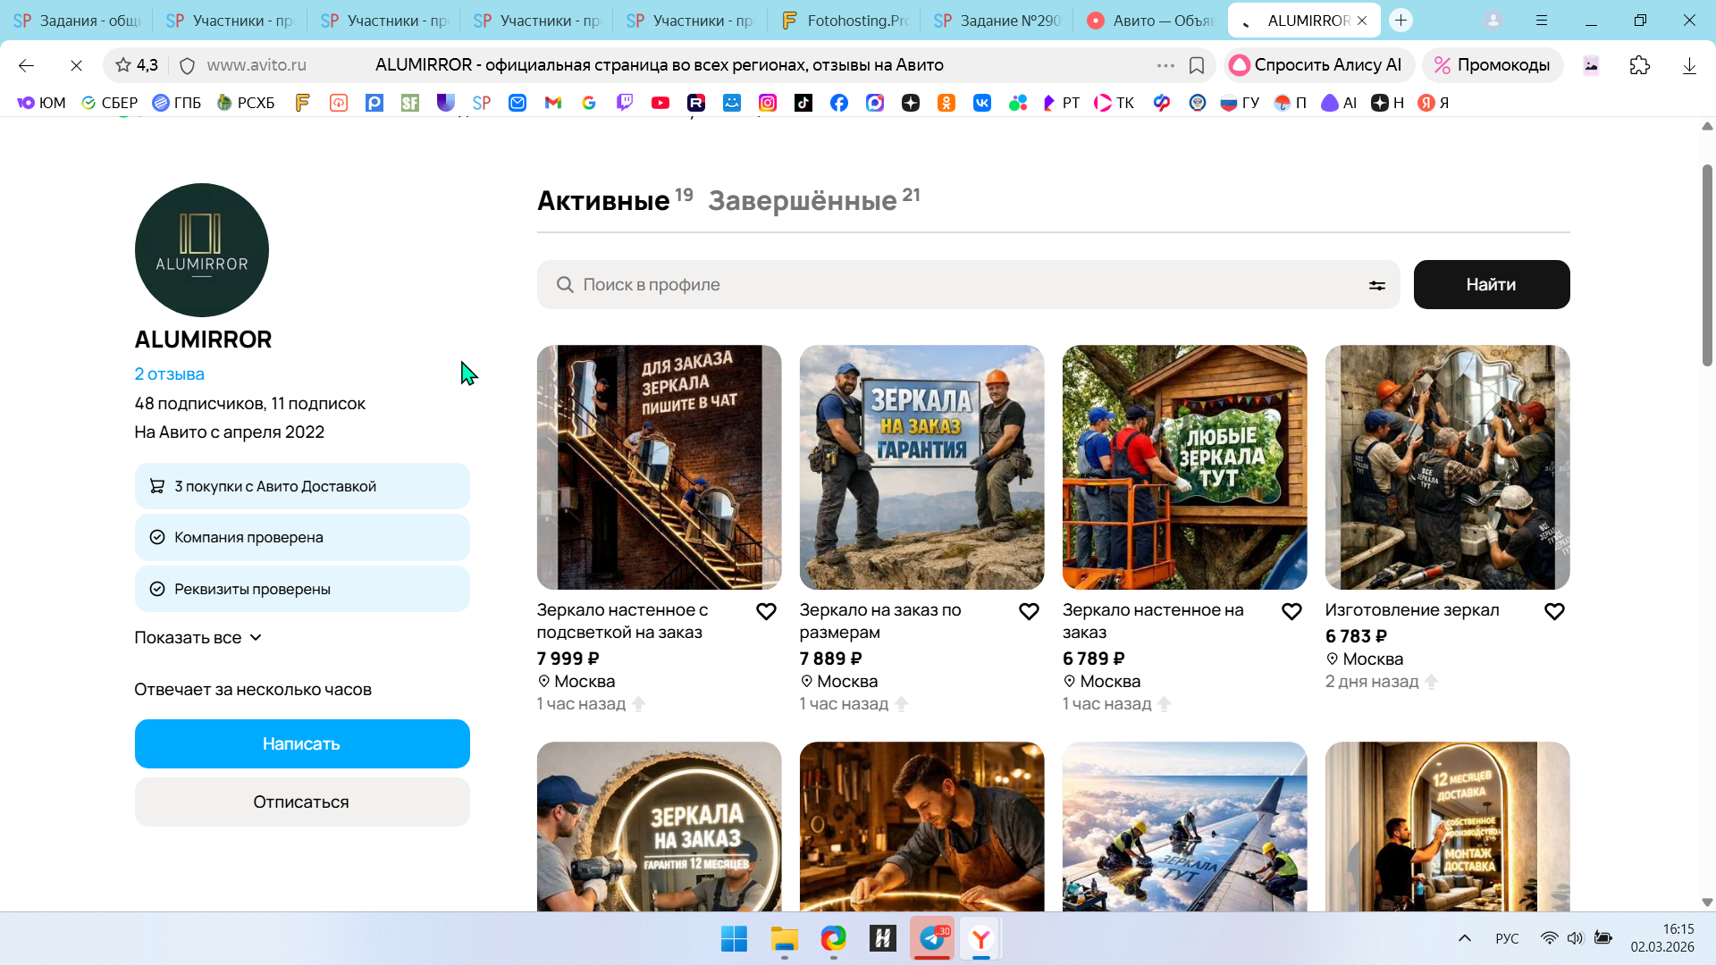This screenshot has height=965, width=1716.
Task: Click the bookmark page icon in address bar
Action: tap(1197, 65)
